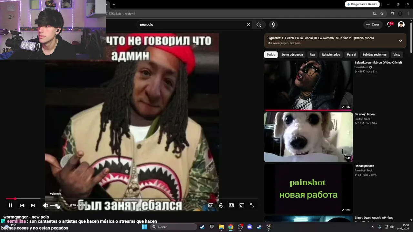Visit the Salastkbron channel link
Image resolution: width=413 pixels, height=232 pixels.
[x=361, y=67]
